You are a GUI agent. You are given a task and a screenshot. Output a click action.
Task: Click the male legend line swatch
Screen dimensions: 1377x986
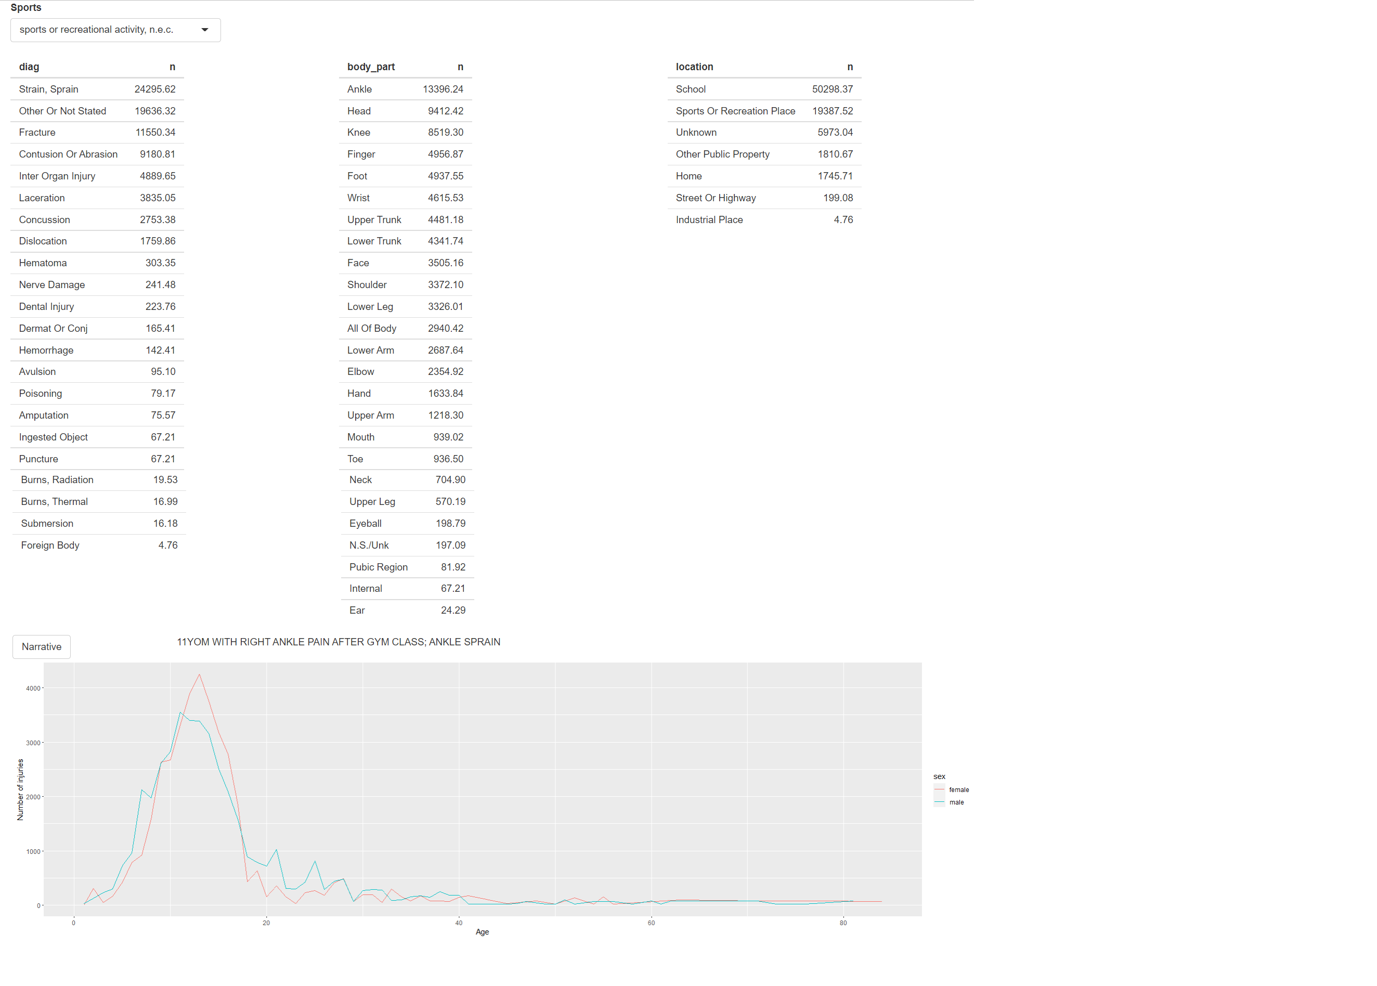[939, 802]
